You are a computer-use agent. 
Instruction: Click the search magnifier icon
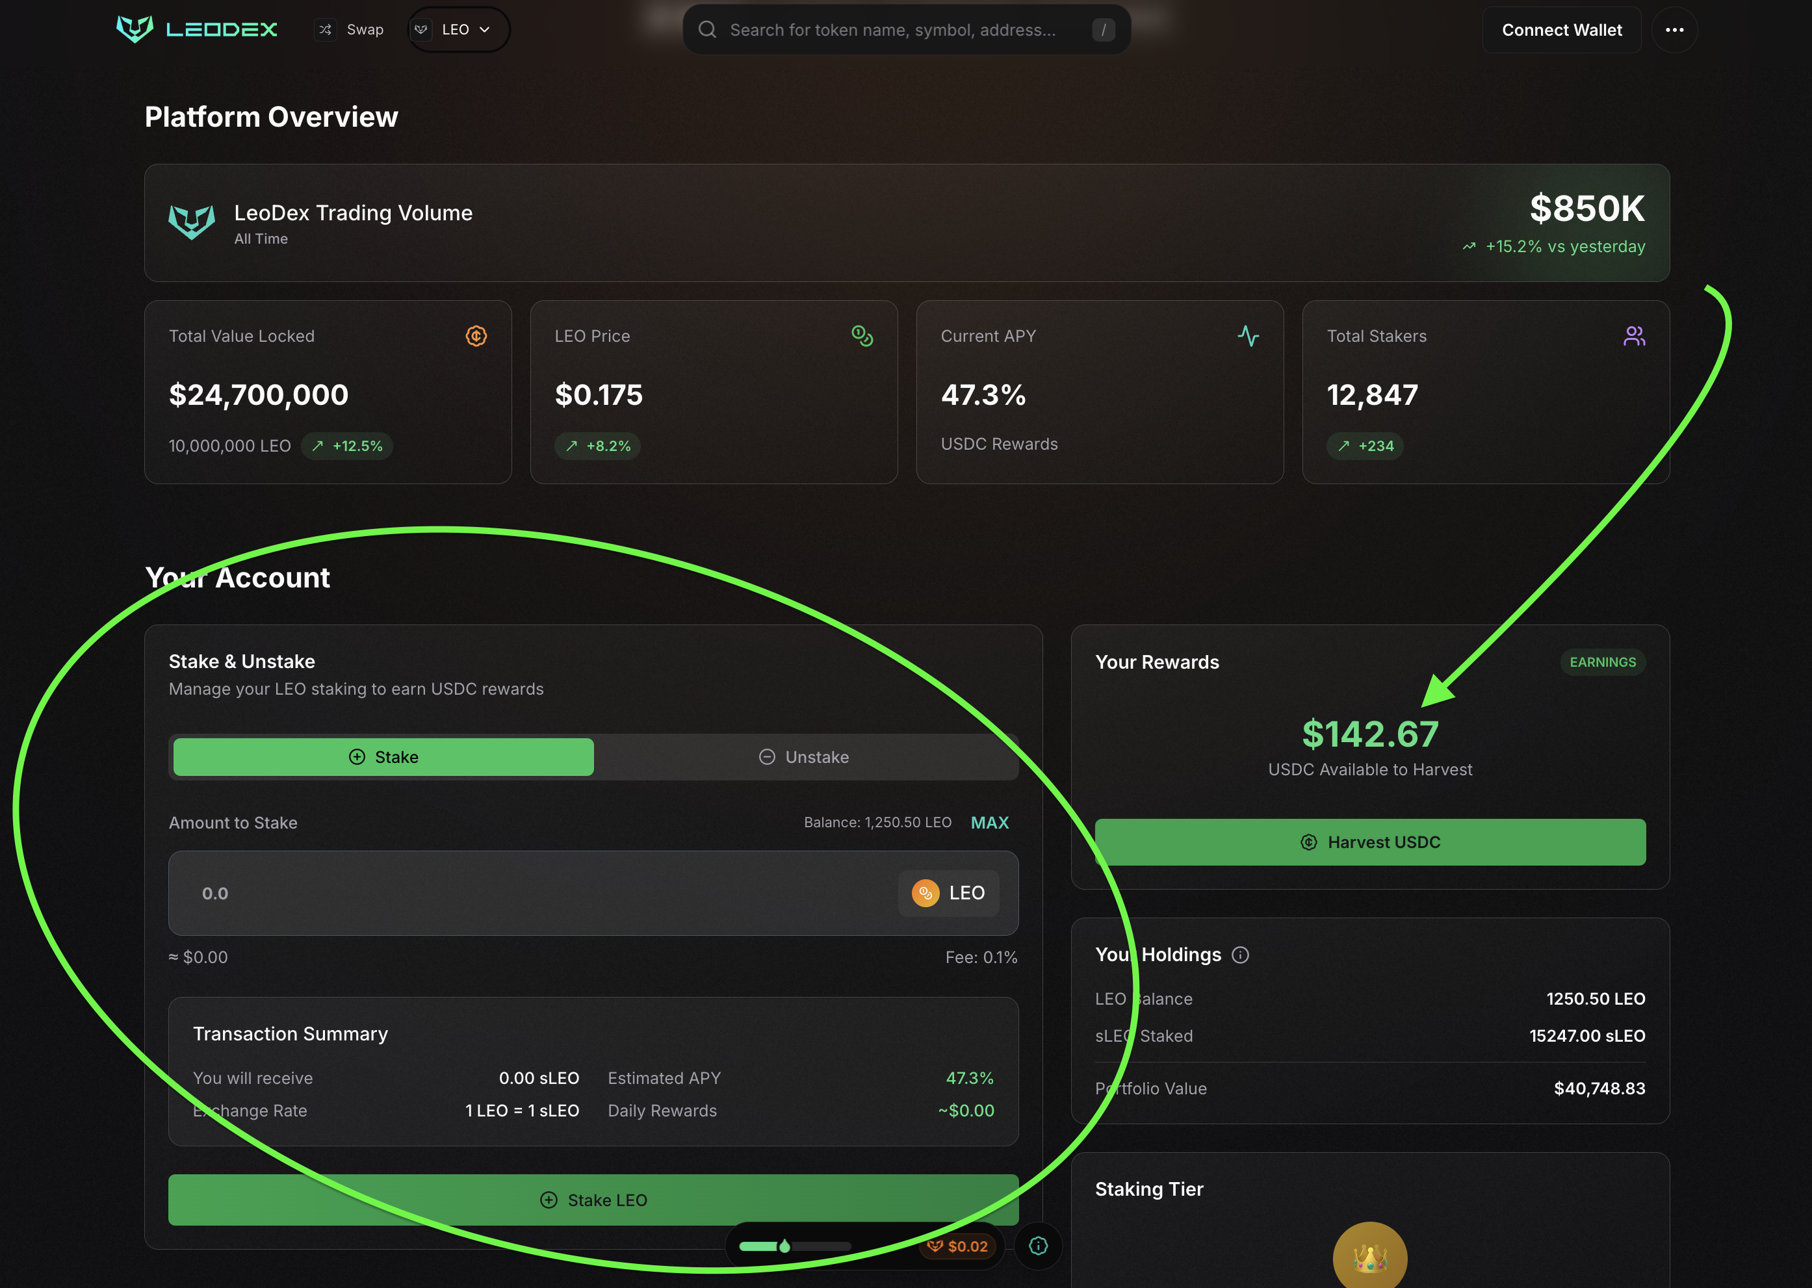click(x=707, y=29)
